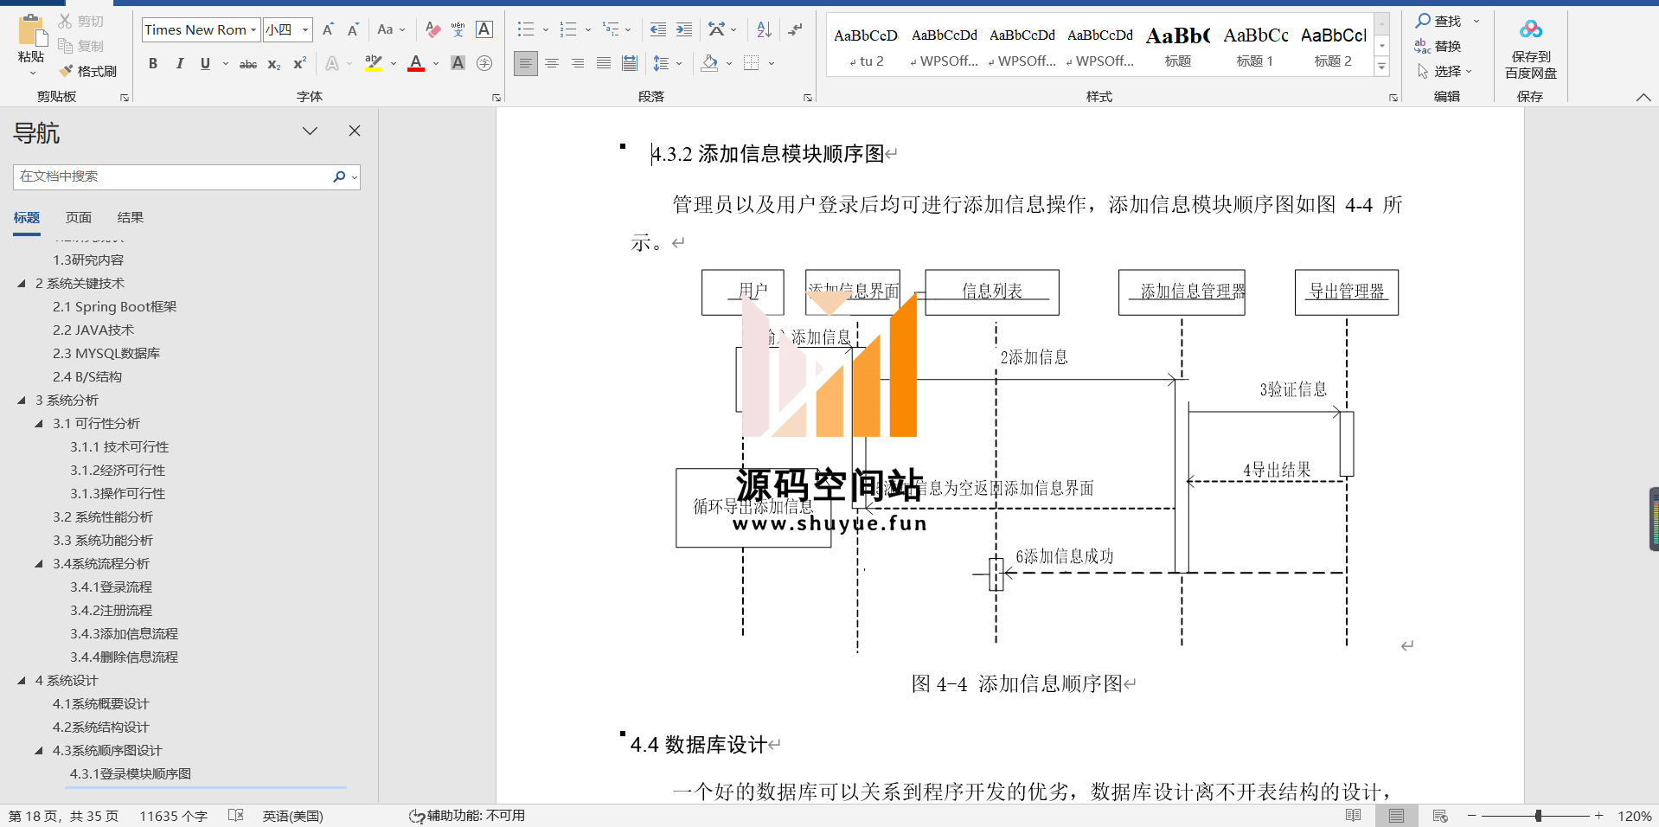Jump to heading '2.3 MYSQL数据库'
Screen dimensions: 1659x827
(106, 354)
